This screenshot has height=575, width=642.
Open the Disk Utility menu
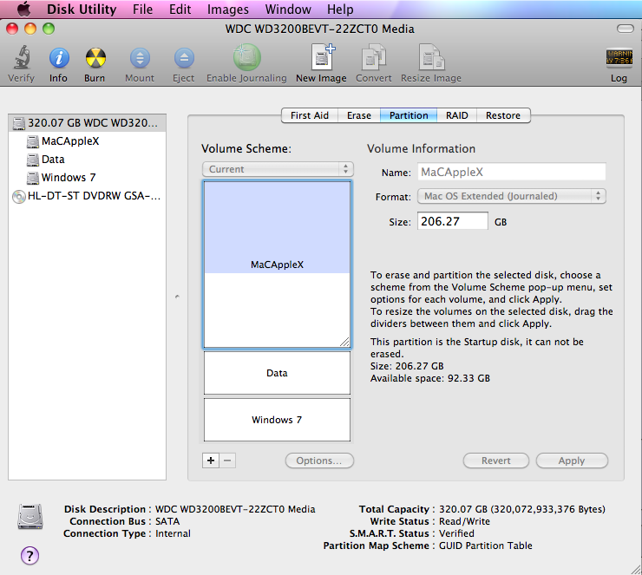point(82,9)
